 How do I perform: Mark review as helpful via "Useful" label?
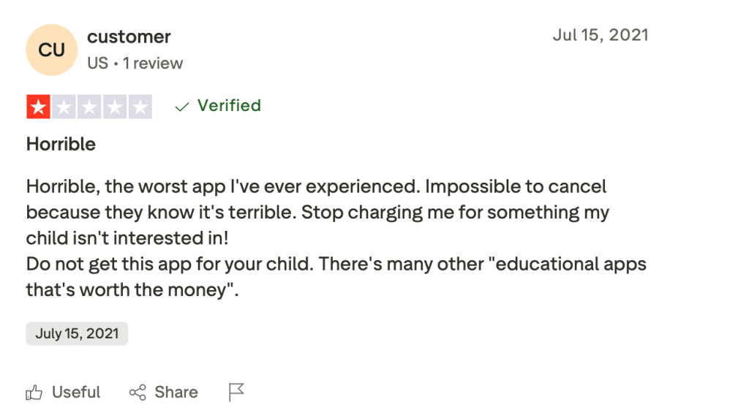coord(76,392)
